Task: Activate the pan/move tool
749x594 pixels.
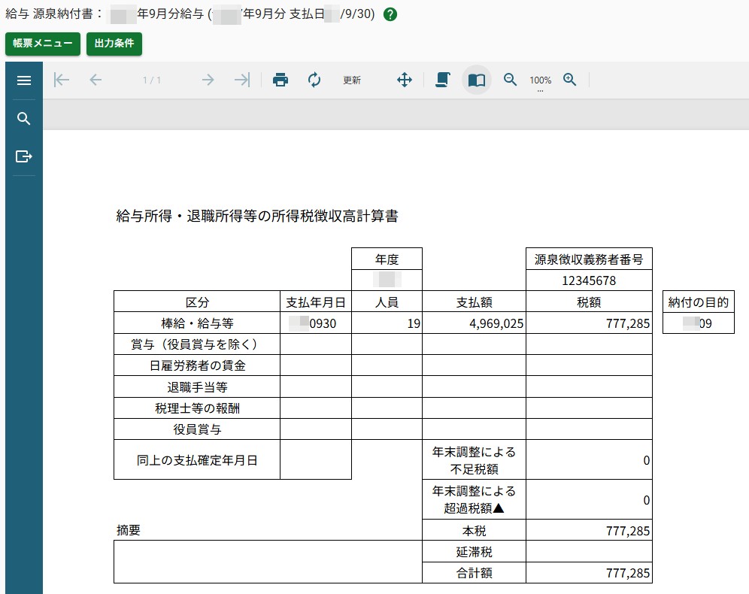Action: coord(405,80)
